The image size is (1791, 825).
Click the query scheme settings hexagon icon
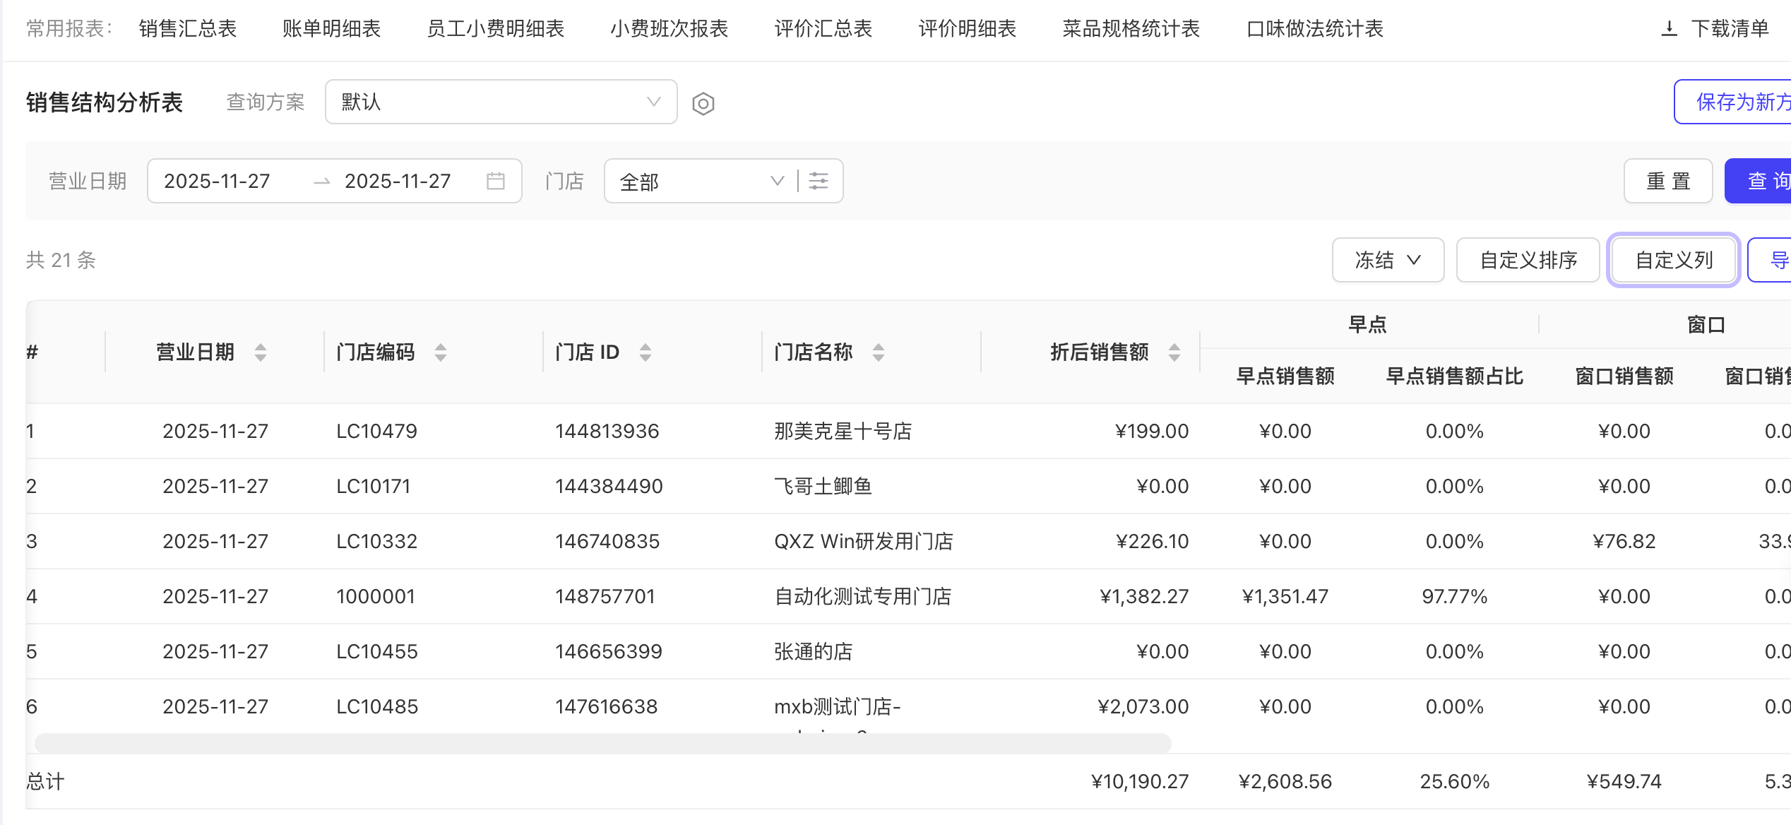(x=703, y=104)
